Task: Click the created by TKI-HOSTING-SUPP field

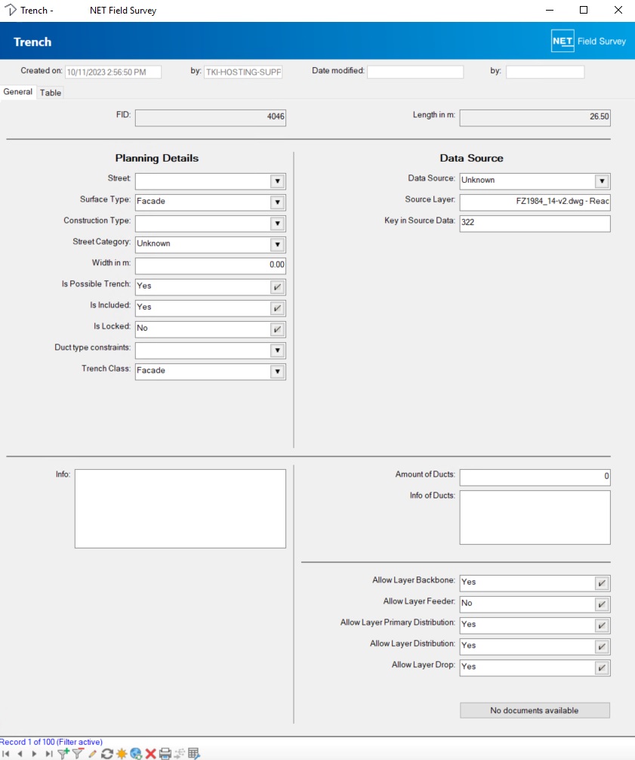Action: [243, 73]
